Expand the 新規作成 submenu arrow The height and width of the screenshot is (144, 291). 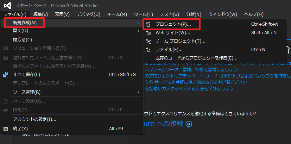coord(138,23)
